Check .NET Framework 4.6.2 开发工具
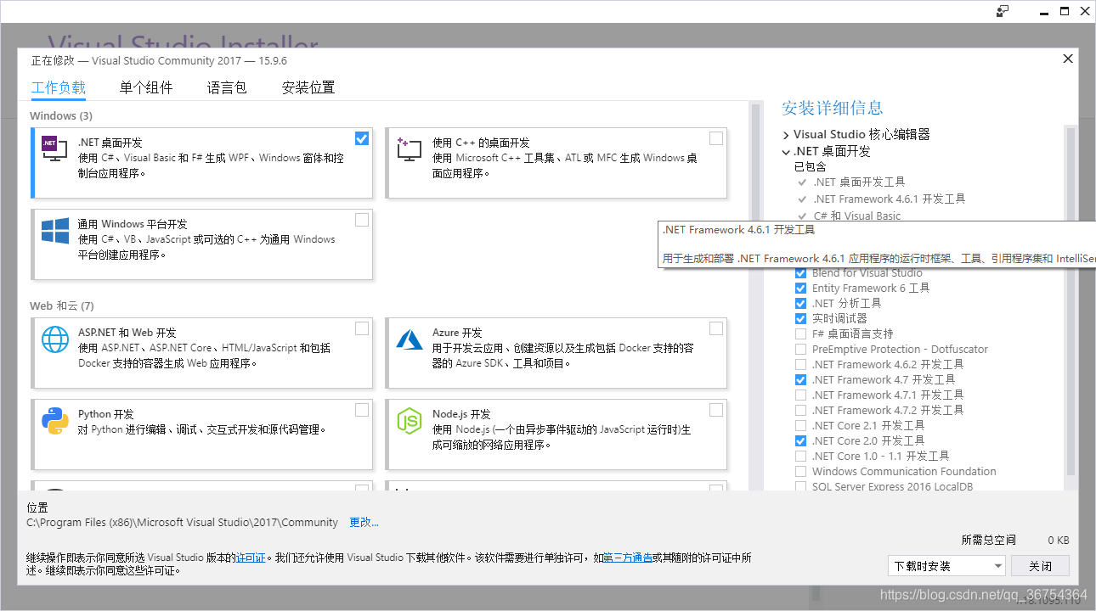The height and width of the screenshot is (611, 1096). (800, 364)
